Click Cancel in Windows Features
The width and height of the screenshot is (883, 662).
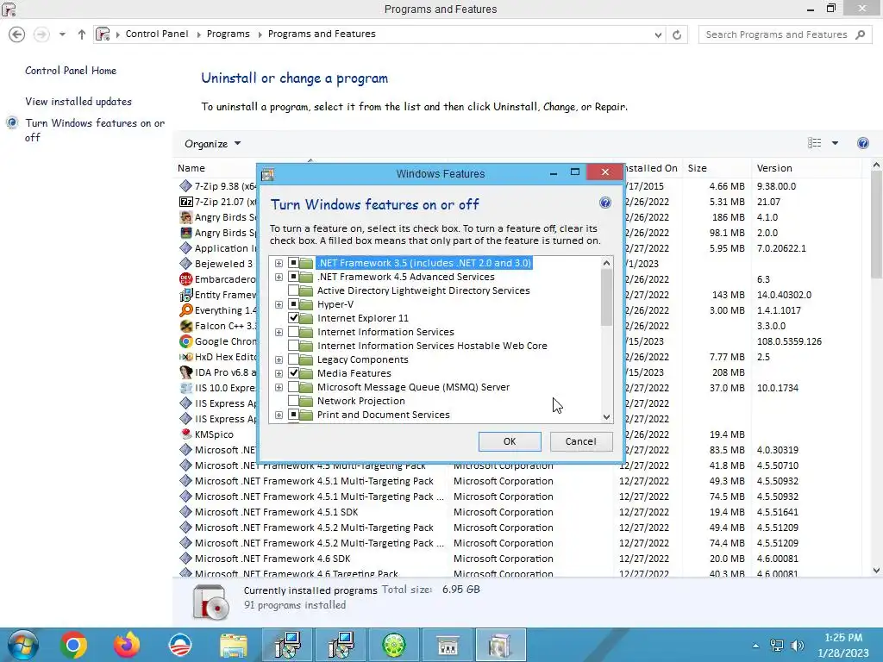point(581,441)
